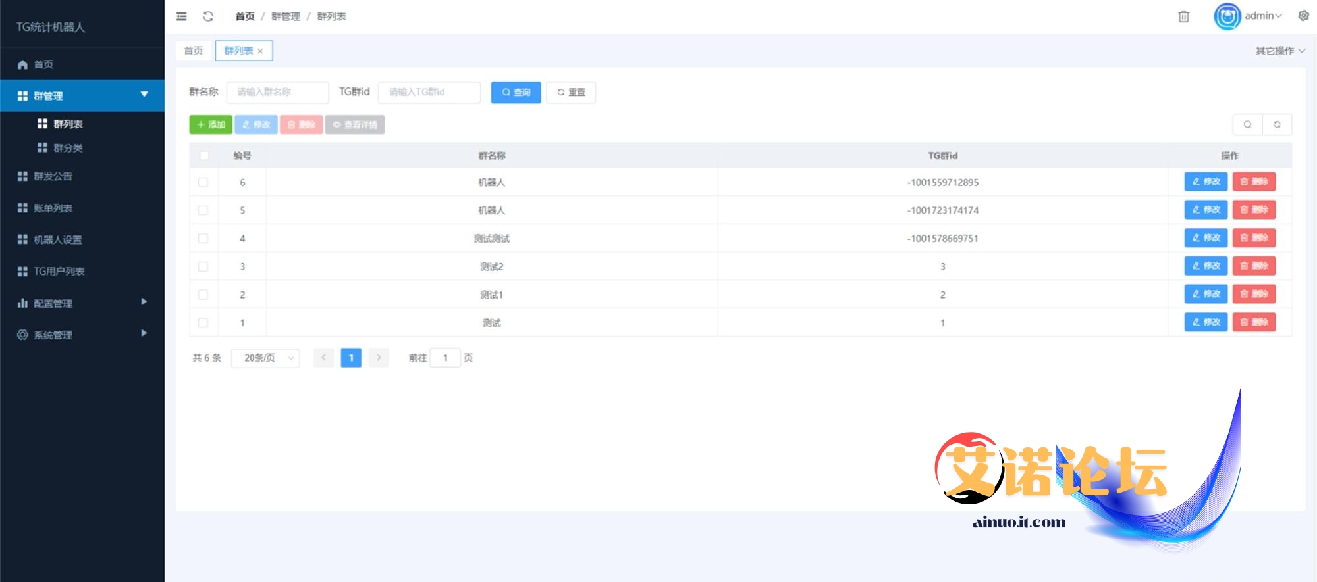Click the table refresh icon

click(x=1277, y=124)
